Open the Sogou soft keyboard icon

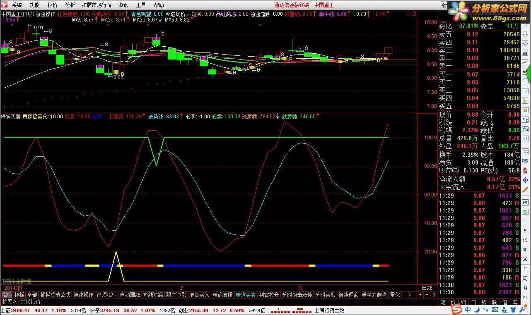point(495,309)
